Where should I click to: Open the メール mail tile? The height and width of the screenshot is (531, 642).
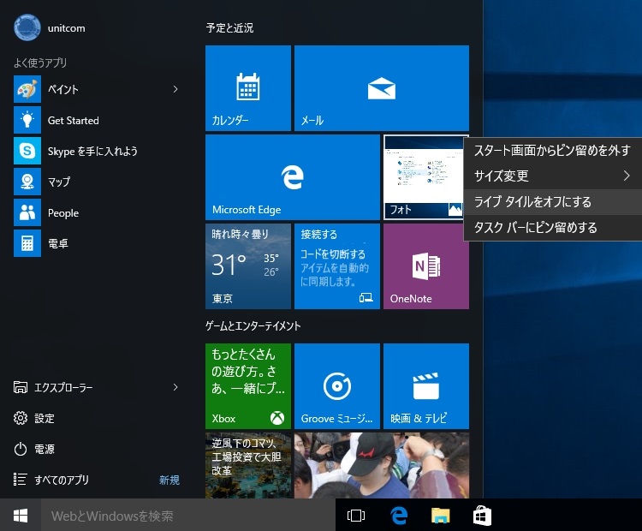(x=382, y=88)
